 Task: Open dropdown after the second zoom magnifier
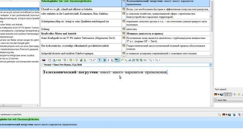click(159, 60)
